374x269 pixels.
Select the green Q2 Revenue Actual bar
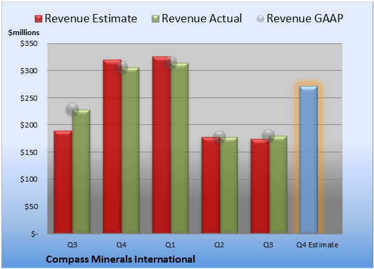click(229, 185)
